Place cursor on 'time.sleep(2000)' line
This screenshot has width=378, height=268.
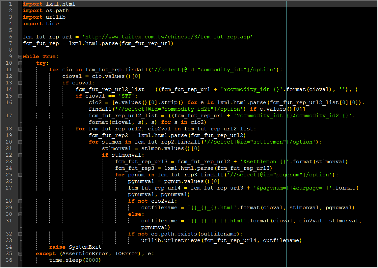click(75, 260)
